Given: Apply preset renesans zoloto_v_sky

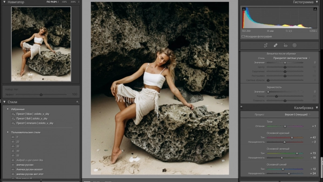Looking at the screenshot, I should pyautogui.click(x=35, y=123).
